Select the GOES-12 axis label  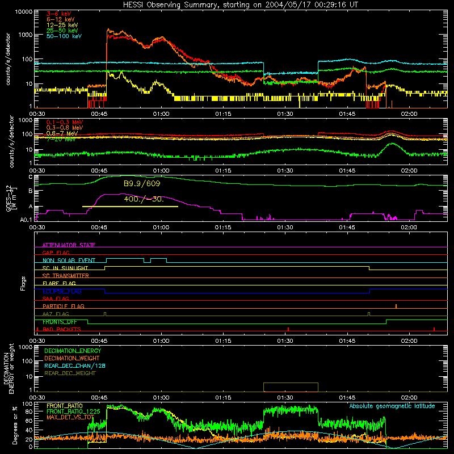click(x=11, y=198)
